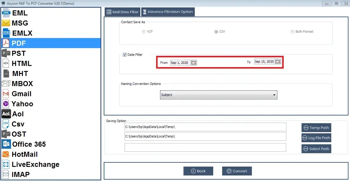The height and width of the screenshot is (182, 350).
Task: Select the PST label in format list
Action: pos(19,53)
